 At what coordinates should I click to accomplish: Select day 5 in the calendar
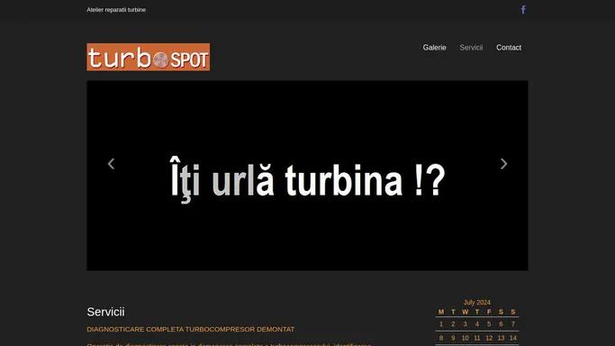coord(489,324)
